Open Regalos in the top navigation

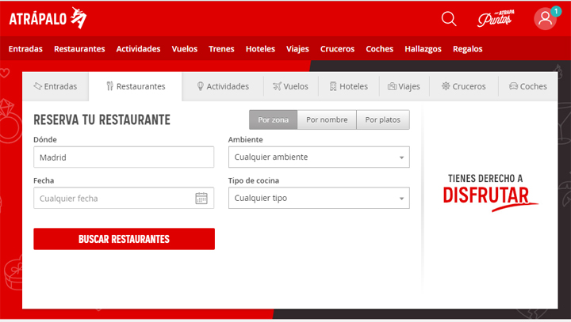468,49
